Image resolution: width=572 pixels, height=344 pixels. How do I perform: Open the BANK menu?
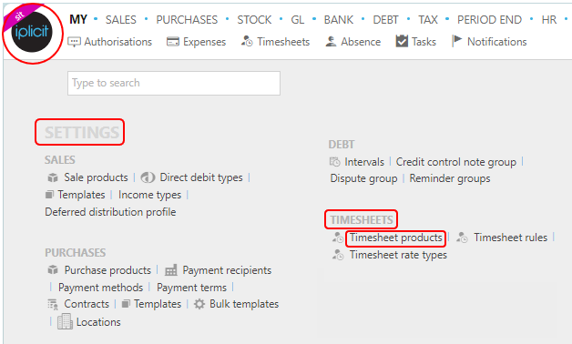coord(339,20)
